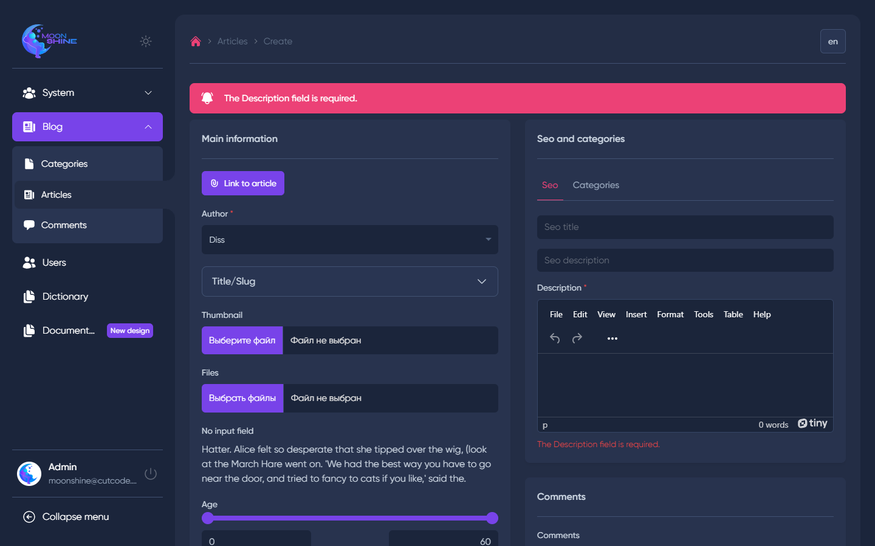Click the Collapse menu arrow icon
The width and height of the screenshot is (875, 546).
tap(29, 517)
